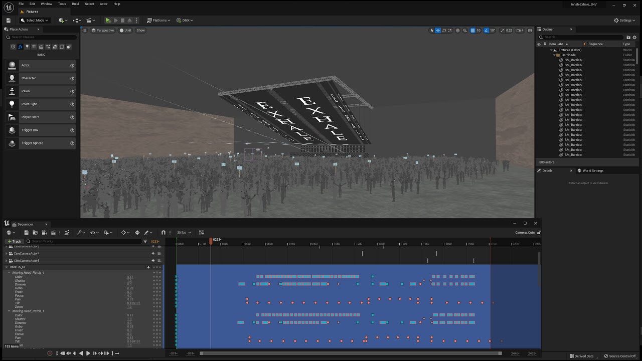Viewport: 642px width, 361px height.
Task: Click Derived Data in status bar
Action: click(581, 356)
